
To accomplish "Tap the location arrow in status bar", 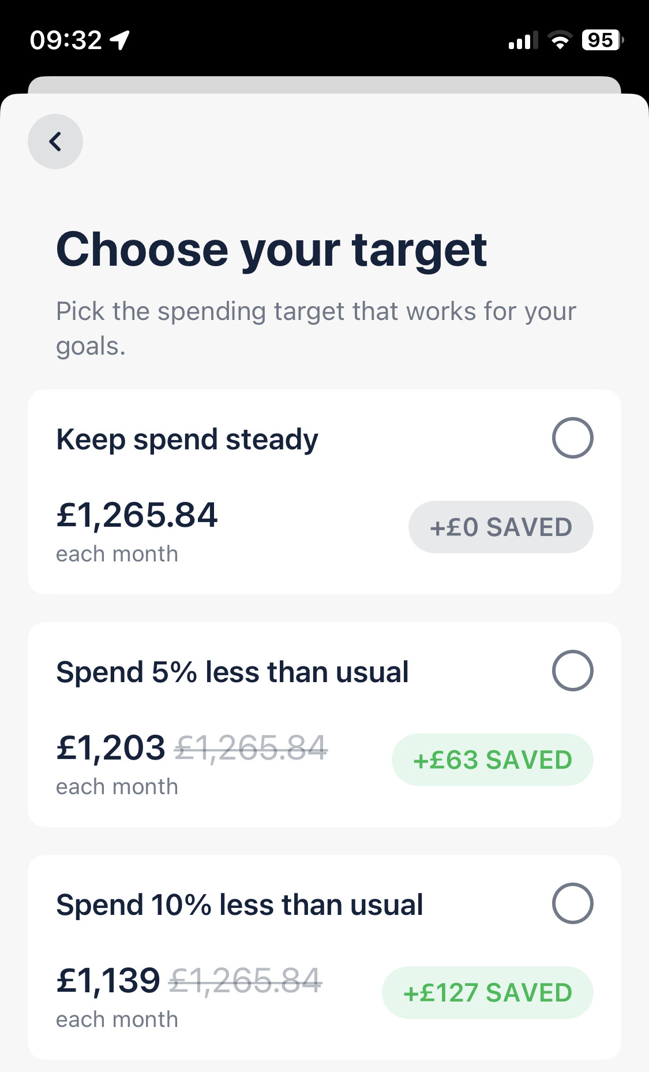I will click(x=120, y=40).
